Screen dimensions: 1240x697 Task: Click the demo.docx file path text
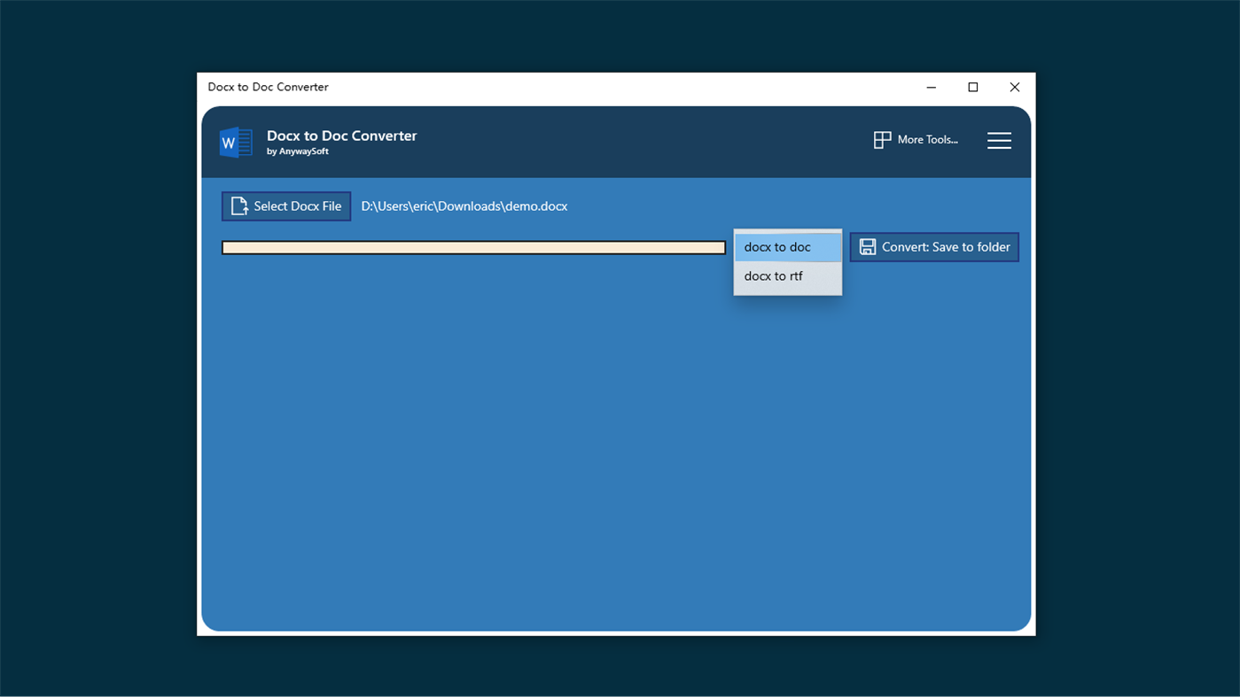pyautogui.click(x=464, y=205)
